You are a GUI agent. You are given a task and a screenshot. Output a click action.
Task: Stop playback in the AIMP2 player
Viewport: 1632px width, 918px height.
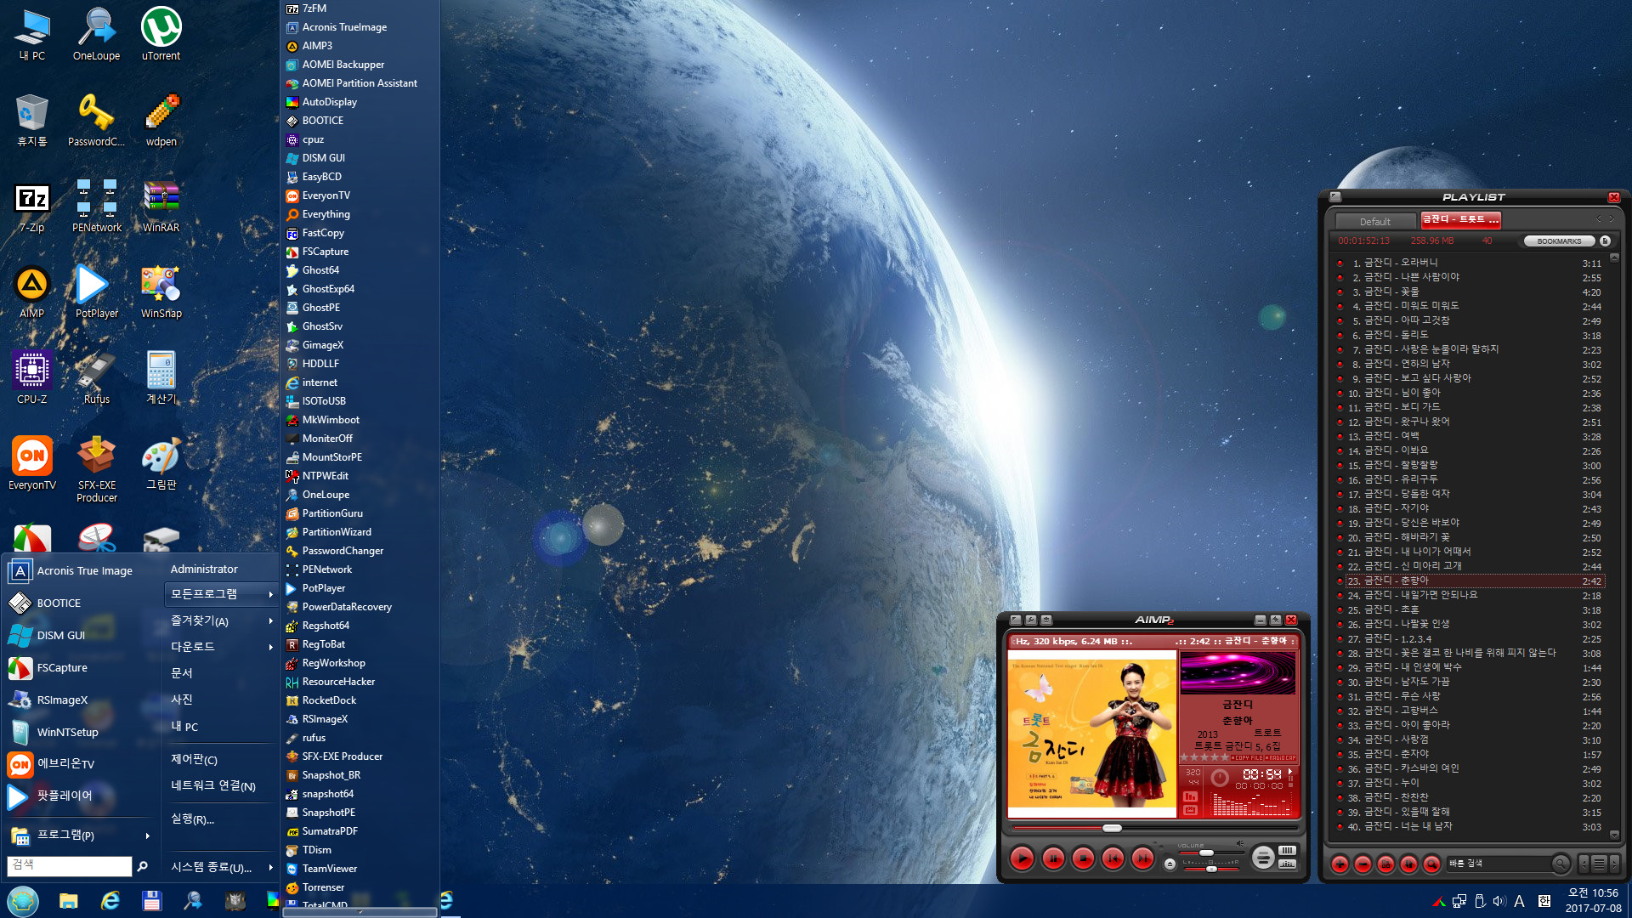[1083, 858]
